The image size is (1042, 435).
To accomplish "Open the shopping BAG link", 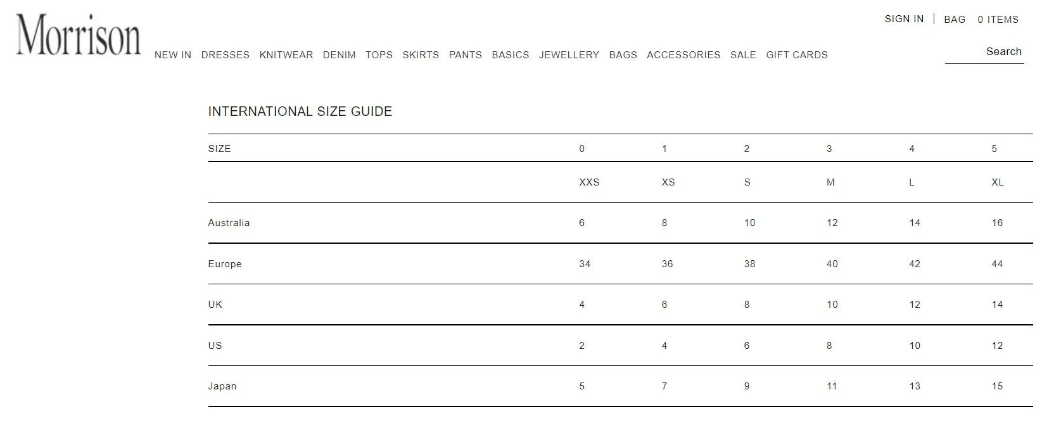I will point(955,20).
